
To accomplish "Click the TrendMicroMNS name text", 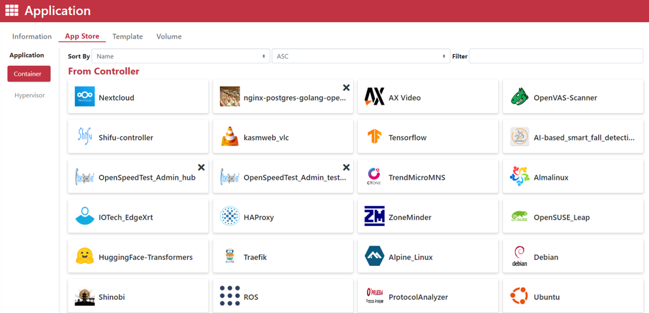I will pos(417,178).
